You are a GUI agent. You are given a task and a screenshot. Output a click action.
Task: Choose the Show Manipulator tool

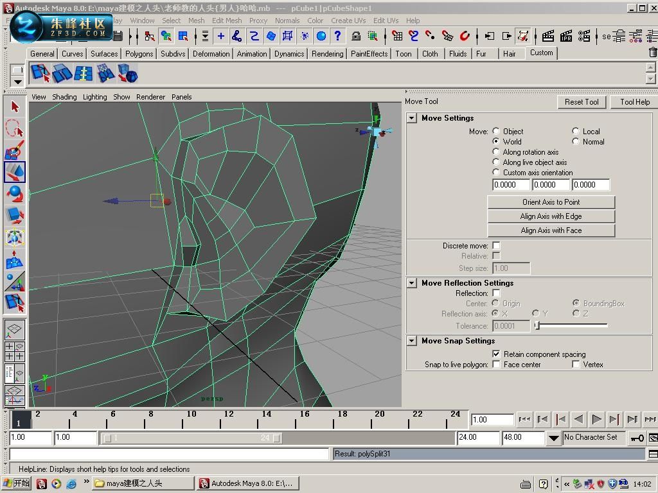pyautogui.click(x=15, y=281)
